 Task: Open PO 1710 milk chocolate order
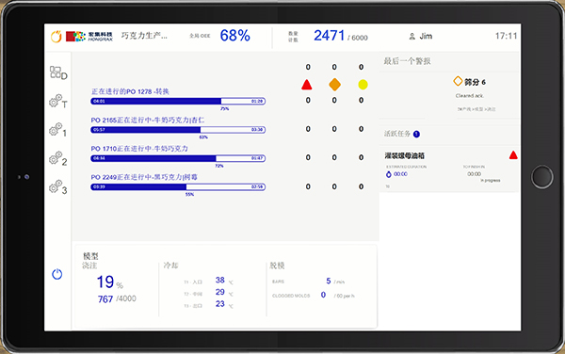[139, 149]
